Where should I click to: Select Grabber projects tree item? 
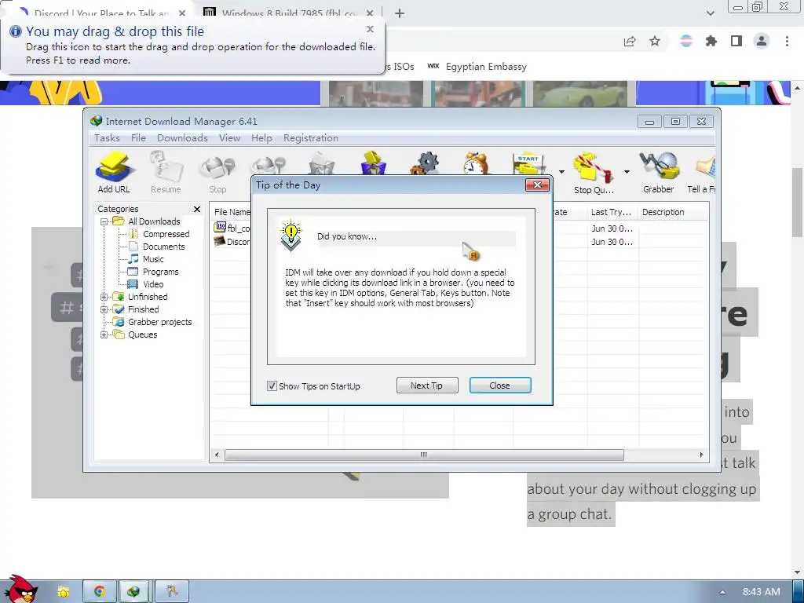point(160,322)
